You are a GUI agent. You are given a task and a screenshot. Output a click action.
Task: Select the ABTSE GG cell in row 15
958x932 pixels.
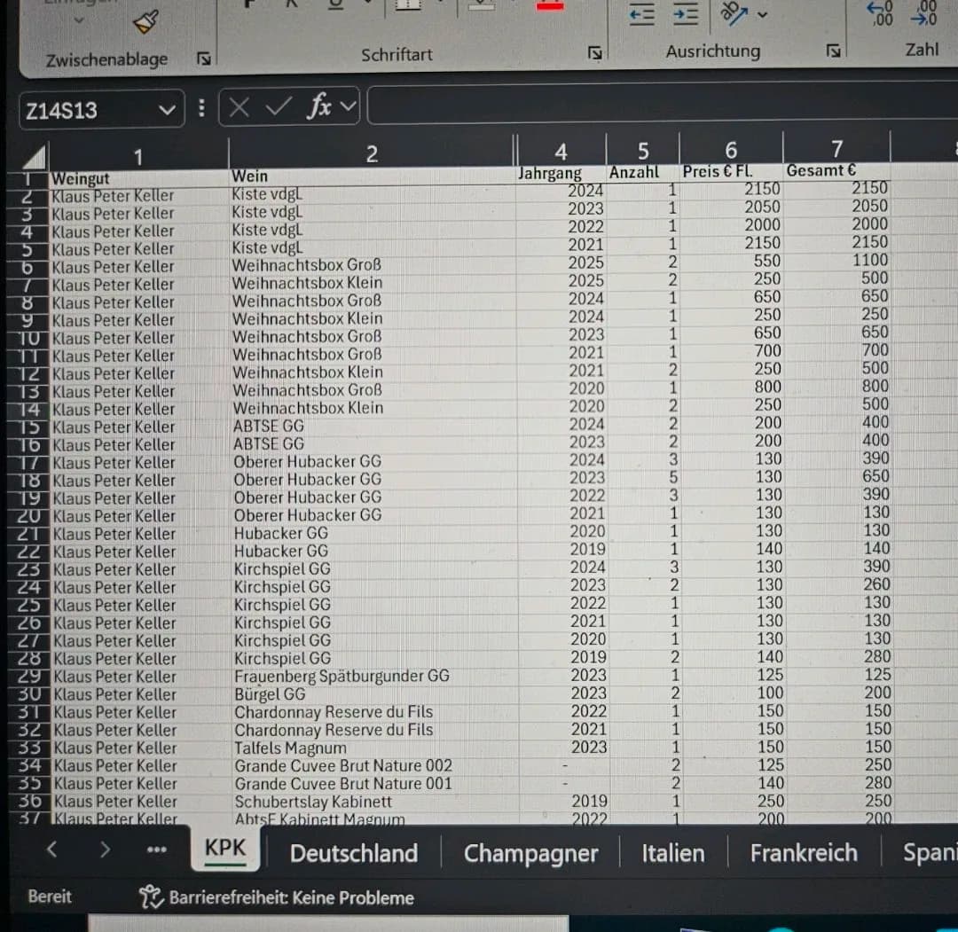pyautogui.click(x=374, y=426)
